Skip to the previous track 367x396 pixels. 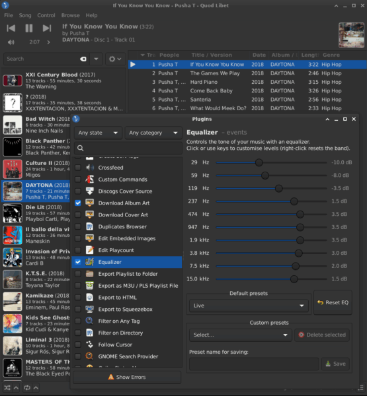pos(11,28)
